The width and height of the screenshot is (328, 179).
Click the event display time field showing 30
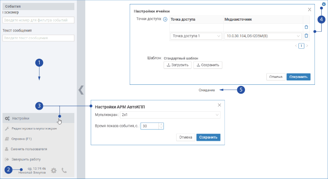pyautogui.click(x=150, y=126)
